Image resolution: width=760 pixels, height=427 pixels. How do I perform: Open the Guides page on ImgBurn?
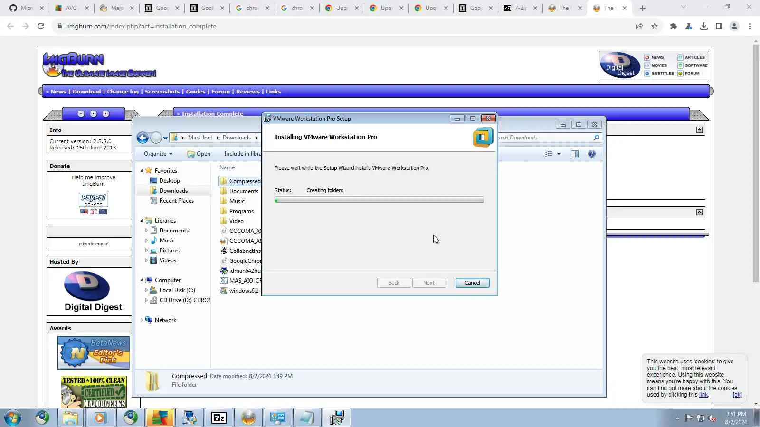[x=196, y=92]
